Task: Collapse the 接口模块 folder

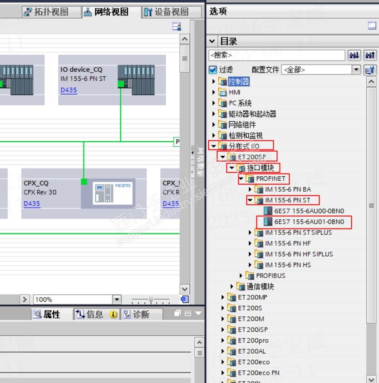Action: click(x=232, y=168)
